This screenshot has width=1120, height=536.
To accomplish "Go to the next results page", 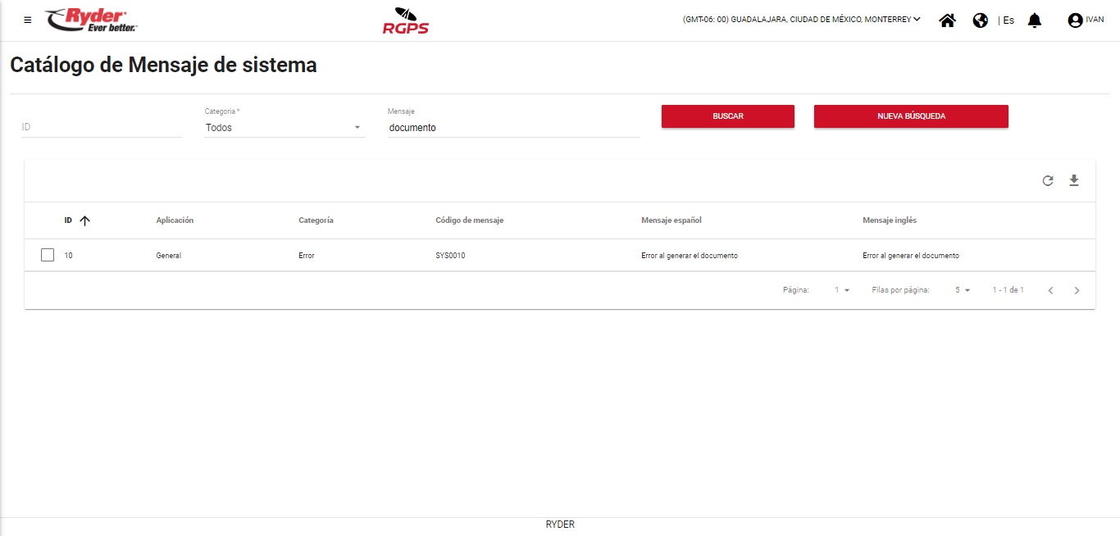I will pyautogui.click(x=1077, y=290).
